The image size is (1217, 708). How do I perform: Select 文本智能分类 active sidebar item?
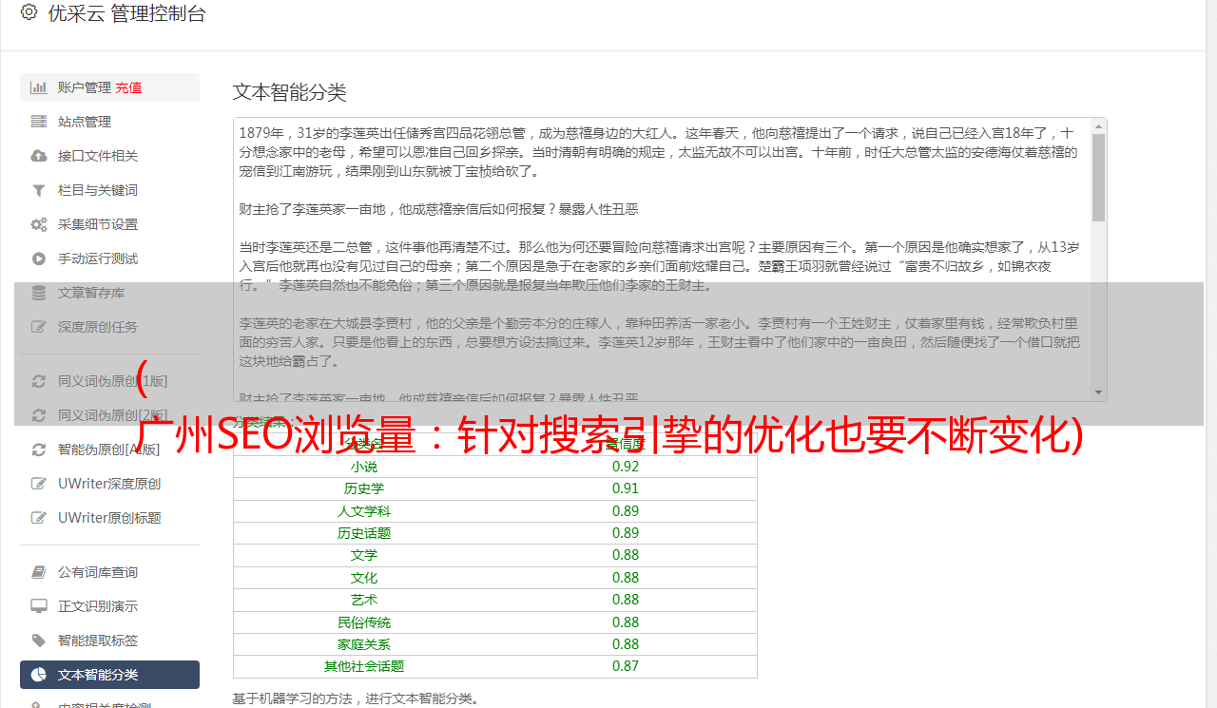click(109, 675)
